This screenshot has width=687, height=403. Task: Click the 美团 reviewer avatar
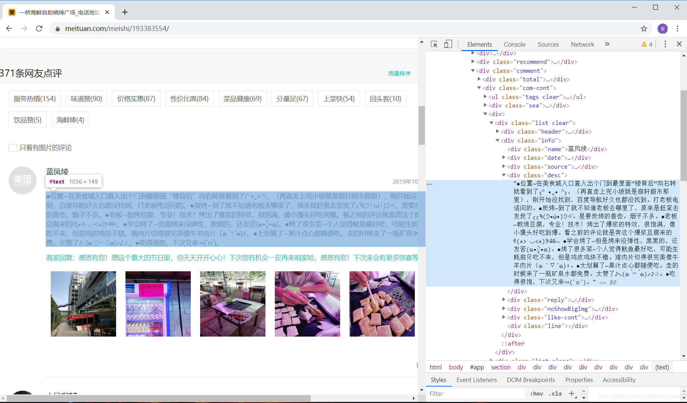(x=22, y=180)
